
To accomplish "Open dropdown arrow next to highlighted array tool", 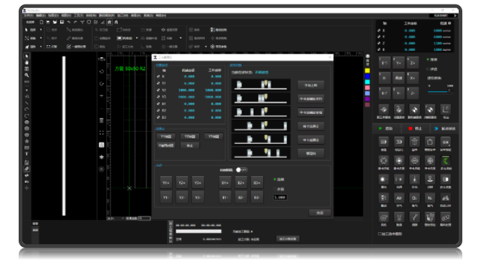I will tap(137, 38).
